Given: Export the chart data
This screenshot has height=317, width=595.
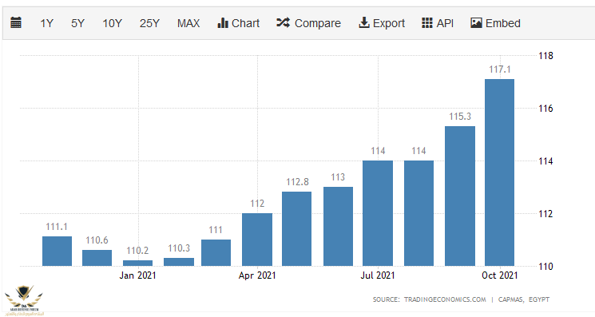Looking at the screenshot, I should tap(382, 23).
